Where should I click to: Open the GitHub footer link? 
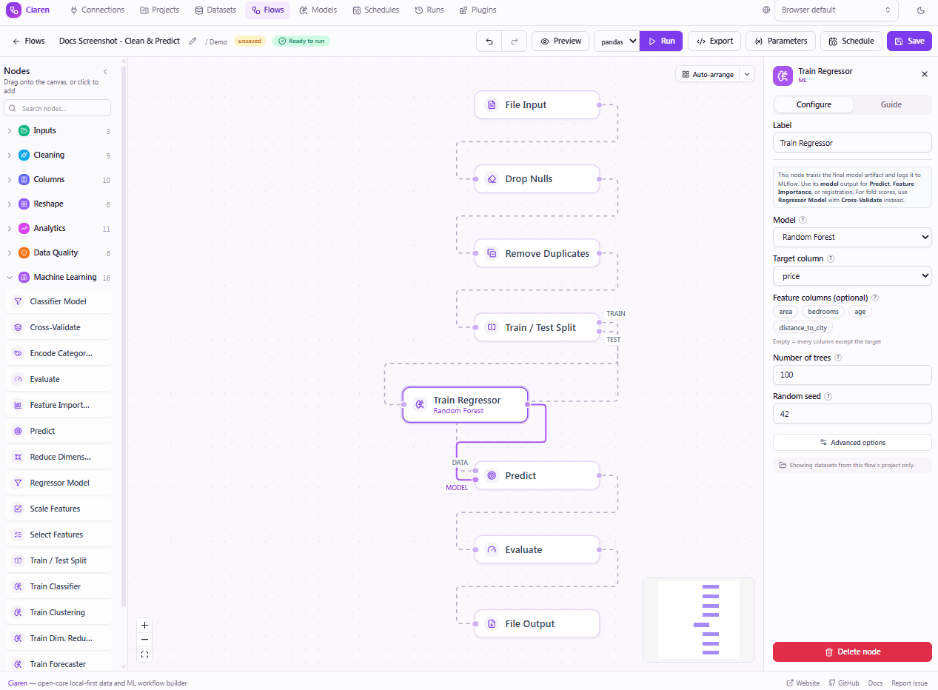pos(844,683)
